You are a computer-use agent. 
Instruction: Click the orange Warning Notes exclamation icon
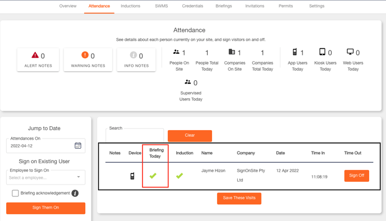85,55
